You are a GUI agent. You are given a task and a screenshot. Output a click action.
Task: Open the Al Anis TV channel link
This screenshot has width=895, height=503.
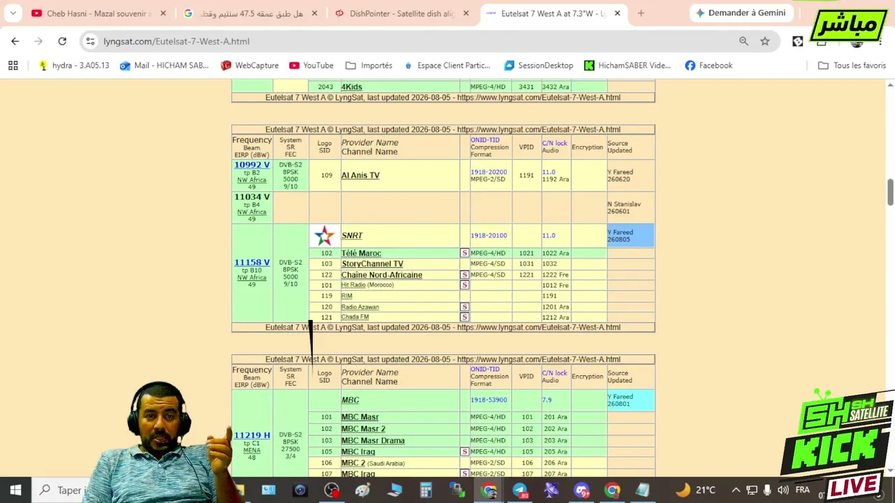point(360,175)
